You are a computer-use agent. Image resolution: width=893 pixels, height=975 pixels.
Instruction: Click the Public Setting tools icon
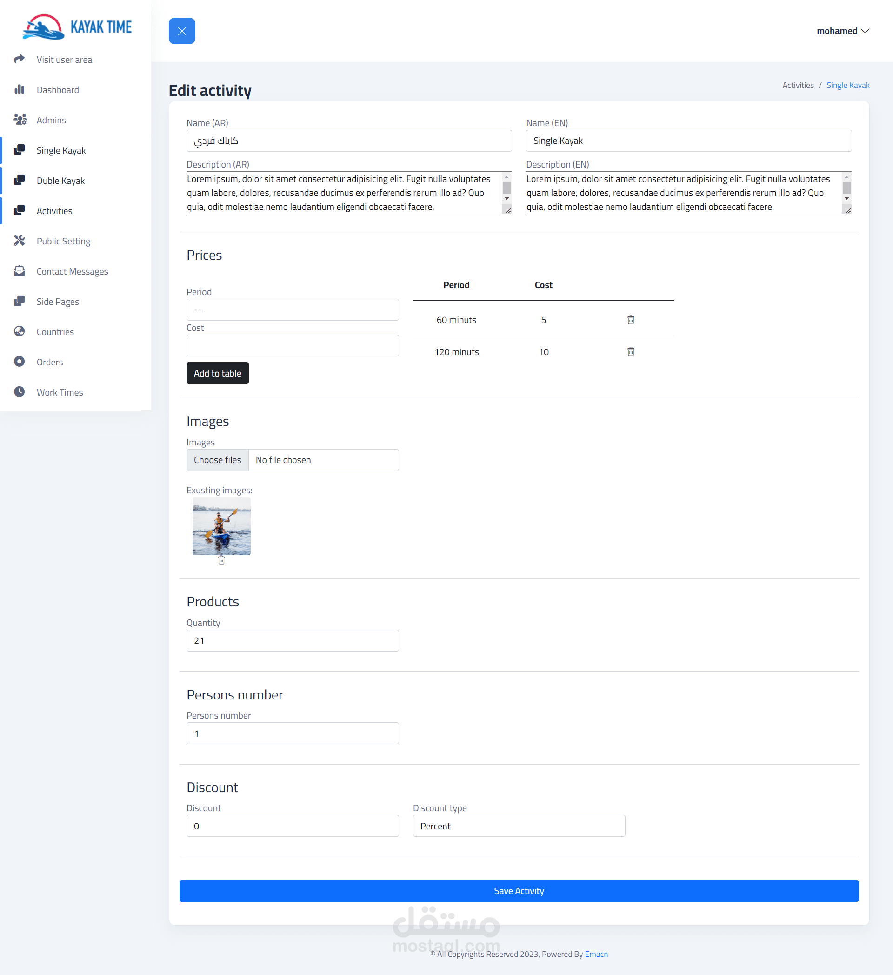coord(20,240)
